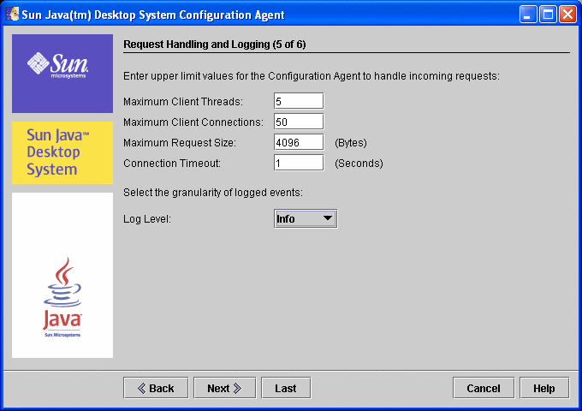The width and height of the screenshot is (582, 411).
Task: Click 'Select the granularity of logged events' text
Action: pos(213,193)
